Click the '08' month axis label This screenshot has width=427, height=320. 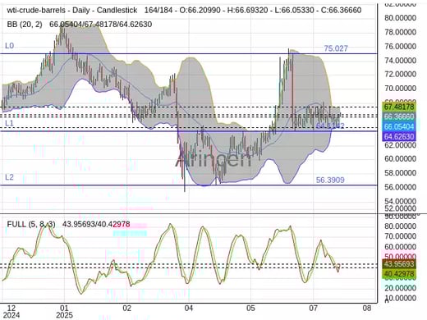point(367,309)
